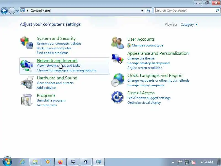
Task: Show hidden tray icons arrow
Action: click(173, 162)
